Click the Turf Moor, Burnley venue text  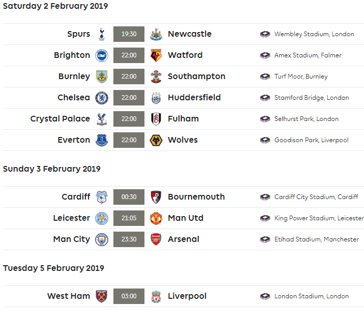pyautogui.click(x=301, y=77)
